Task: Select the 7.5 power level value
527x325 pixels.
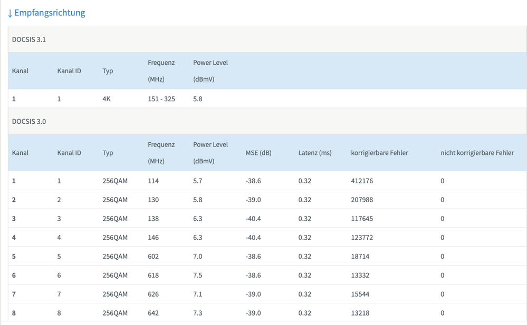Action: pos(198,275)
